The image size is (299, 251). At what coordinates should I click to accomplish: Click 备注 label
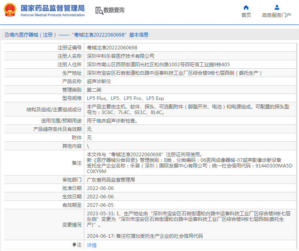point(77,163)
